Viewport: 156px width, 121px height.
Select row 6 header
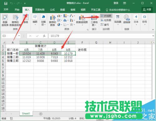3,65
